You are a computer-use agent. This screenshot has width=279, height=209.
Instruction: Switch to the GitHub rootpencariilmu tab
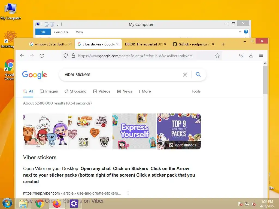[194, 44]
